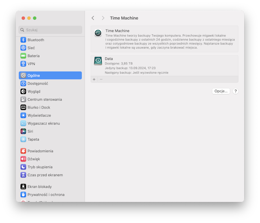Click the Dostępność accessibility icon
Image resolution: width=260 pixels, height=223 pixels.
(x=23, y=84)
